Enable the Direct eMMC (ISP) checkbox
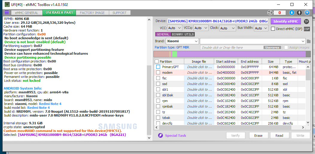Viewport: 315px width, 154px height. (x=273, y=29)
